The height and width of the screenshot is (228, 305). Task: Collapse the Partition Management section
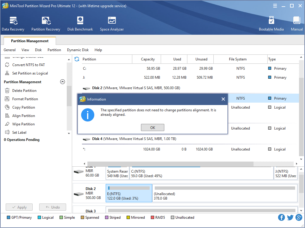(62, 82)
